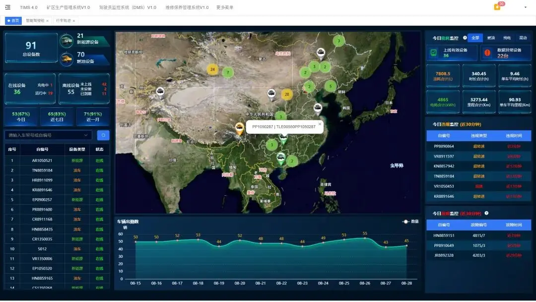Screen dimensions: 536x302
Task: Click the yellow cluster marker labeled 24
Action: point(212,70)
